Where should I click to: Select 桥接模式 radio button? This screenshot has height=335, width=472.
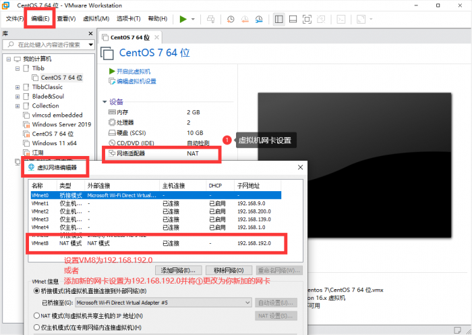tap(37, 291)
